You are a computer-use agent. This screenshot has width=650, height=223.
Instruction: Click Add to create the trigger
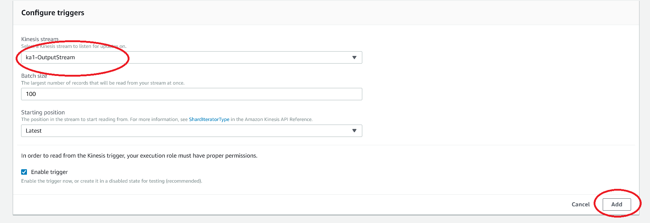617,204
